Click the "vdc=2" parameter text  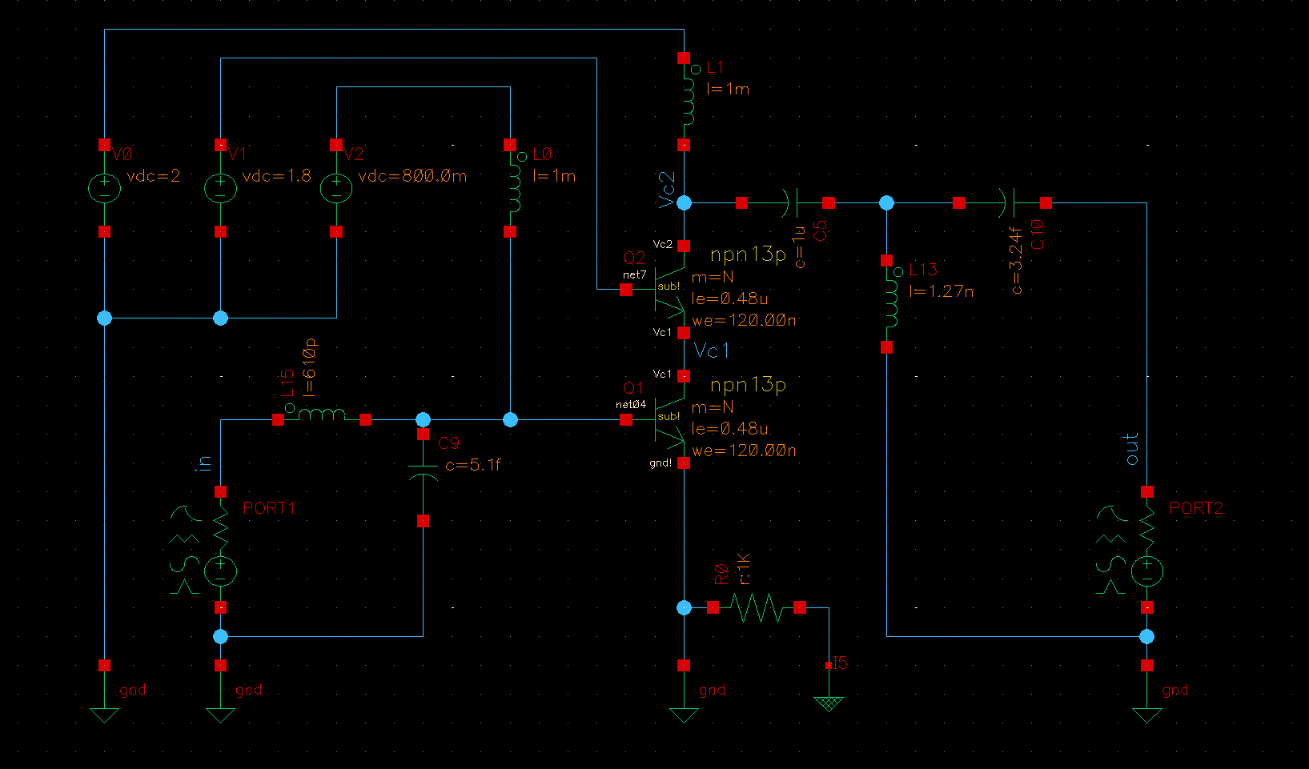(154, 176)
